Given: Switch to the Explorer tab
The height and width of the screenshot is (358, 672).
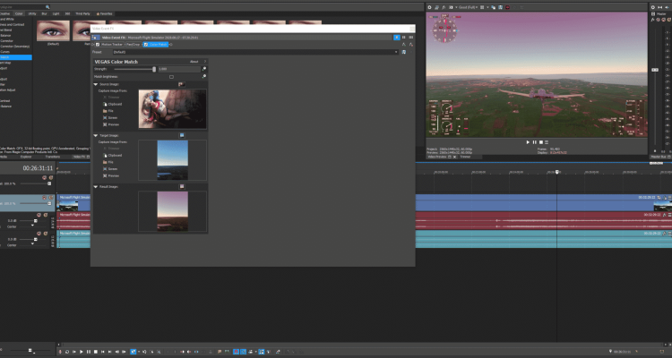Looking at the screenshot, I should 26,157.
